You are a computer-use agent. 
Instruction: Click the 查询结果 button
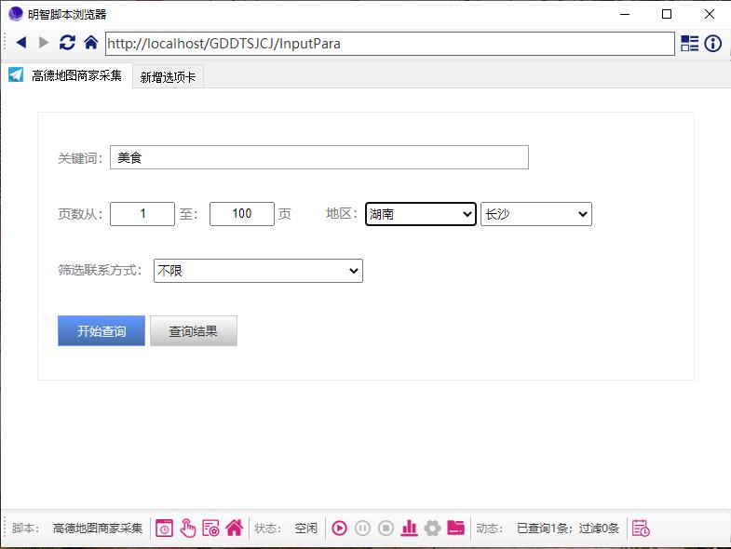coord(193,331)
